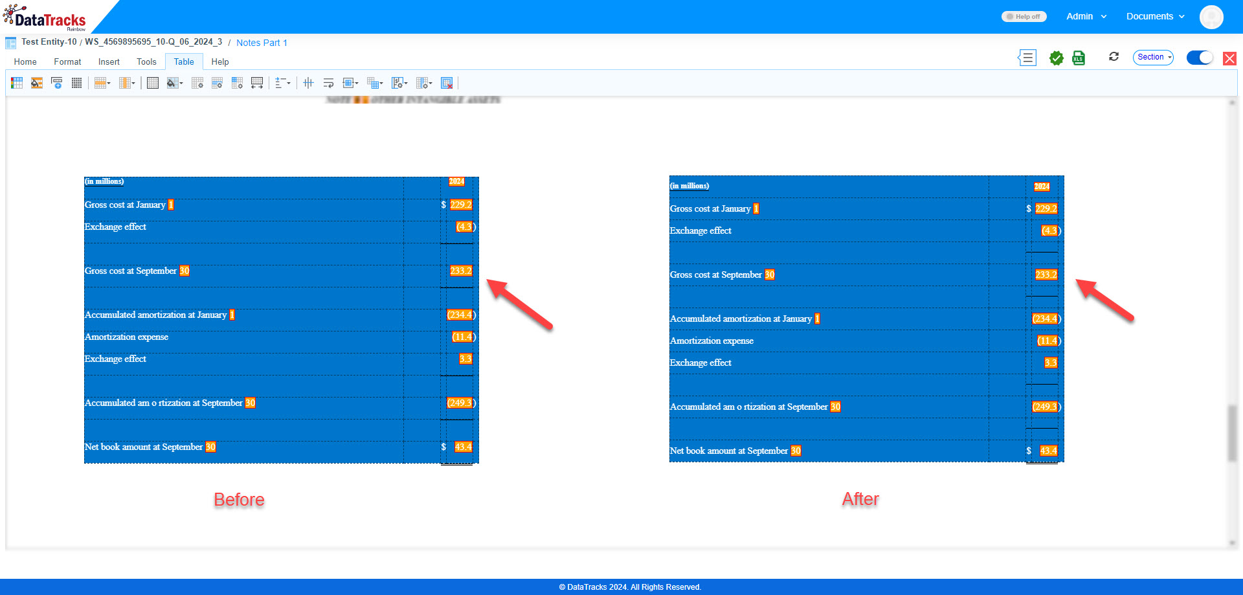Open the blue cell selection dropdown

click(350, 83)
